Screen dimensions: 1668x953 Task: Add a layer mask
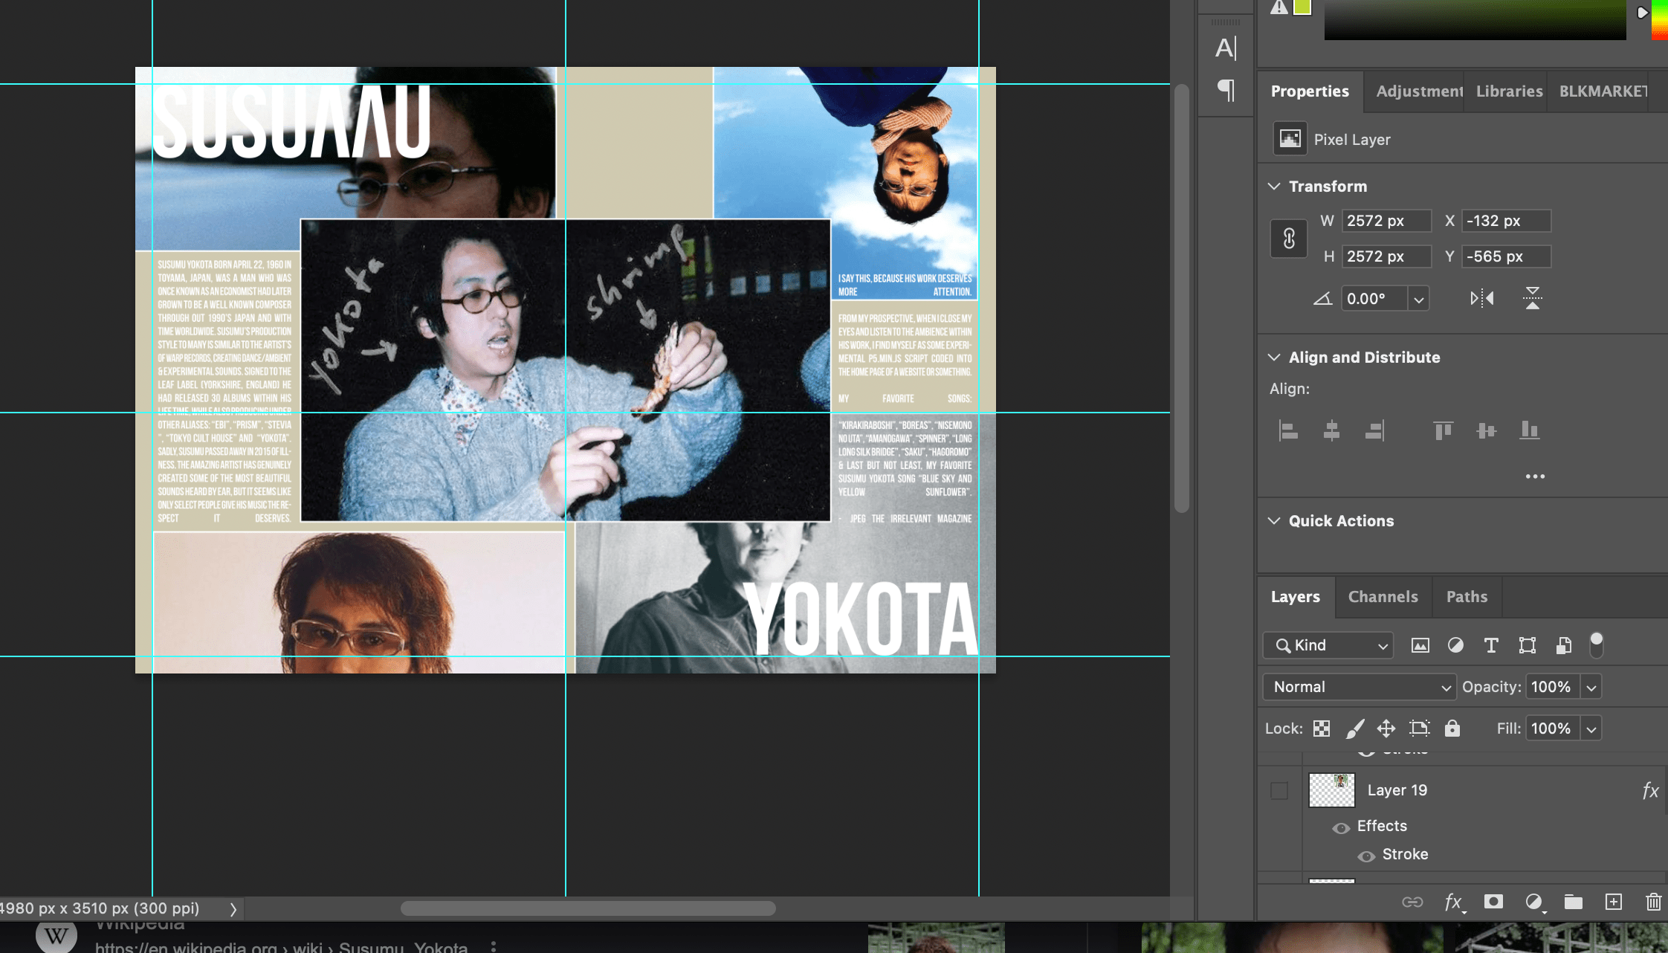[x=1493, y=902]
